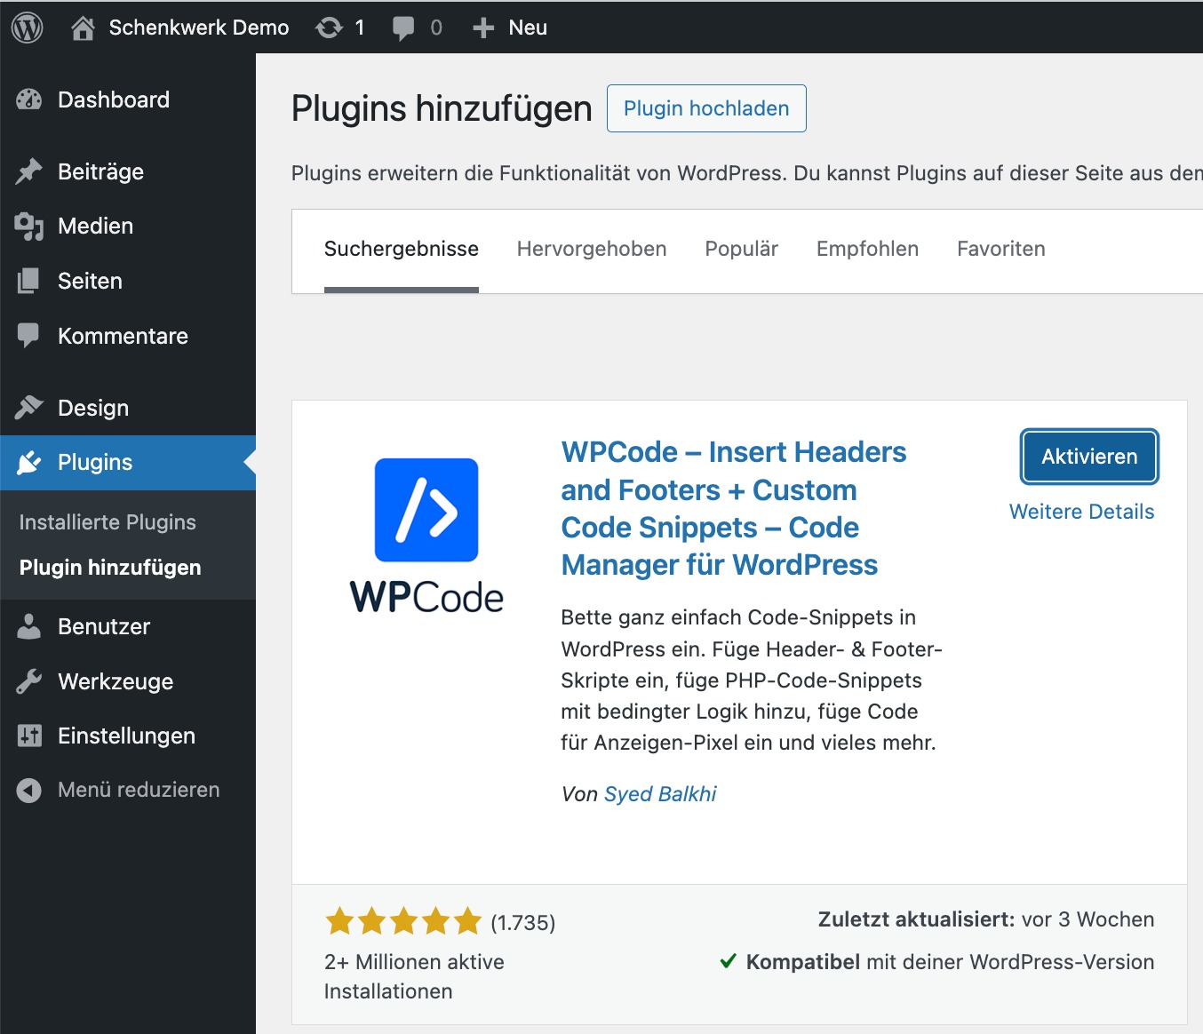Switch to the Populär tab
This screenshot has width=1203, height=1034.
coord(741,249)
